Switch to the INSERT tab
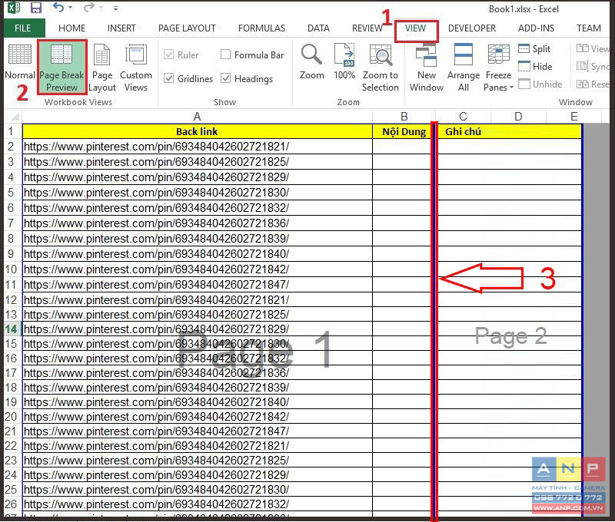Screen dimensions: 615x522 point(121,28)
